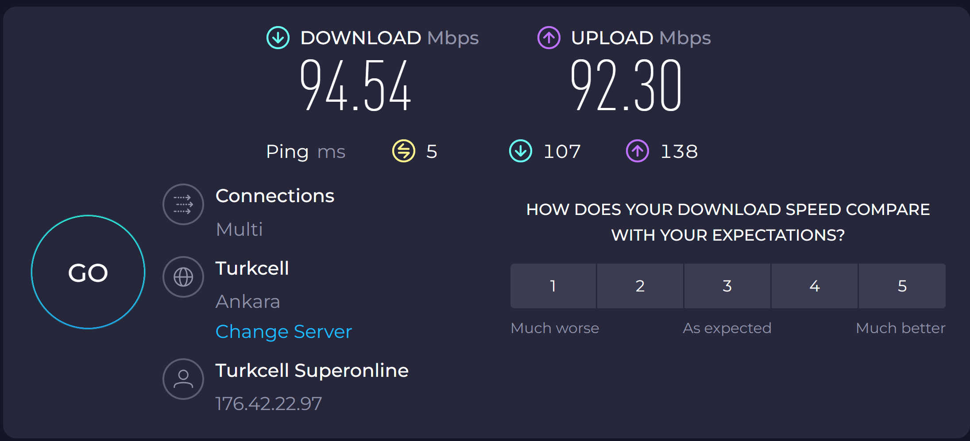The image size is (970, 441).
Task: Click the Turkcell Superonline provider name
Action: (x=312, y=371)
